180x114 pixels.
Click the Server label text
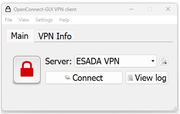point(58,61)
